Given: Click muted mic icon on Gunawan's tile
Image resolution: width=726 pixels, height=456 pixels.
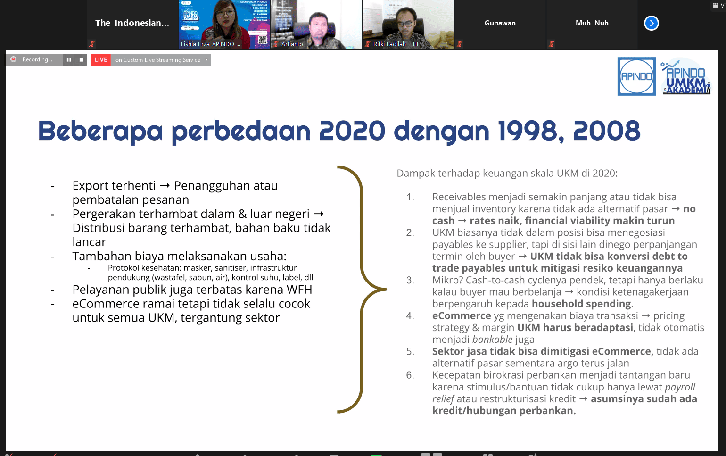Looking at the screenshot, I should [460, 44].
